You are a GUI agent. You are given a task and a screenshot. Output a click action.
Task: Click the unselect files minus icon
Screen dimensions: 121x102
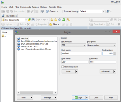pyautogui.click(x=67, y=24)
